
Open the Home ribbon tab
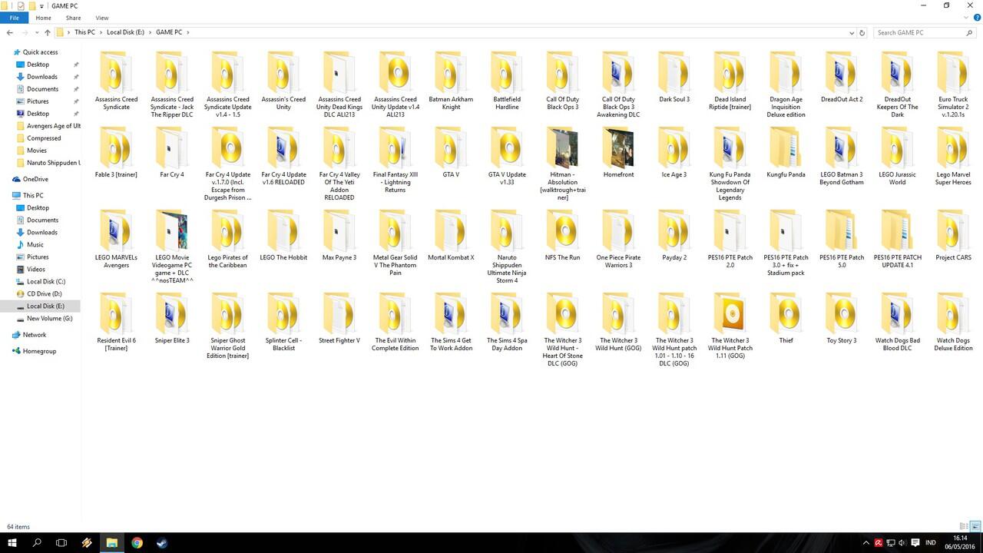click(43, 18)
